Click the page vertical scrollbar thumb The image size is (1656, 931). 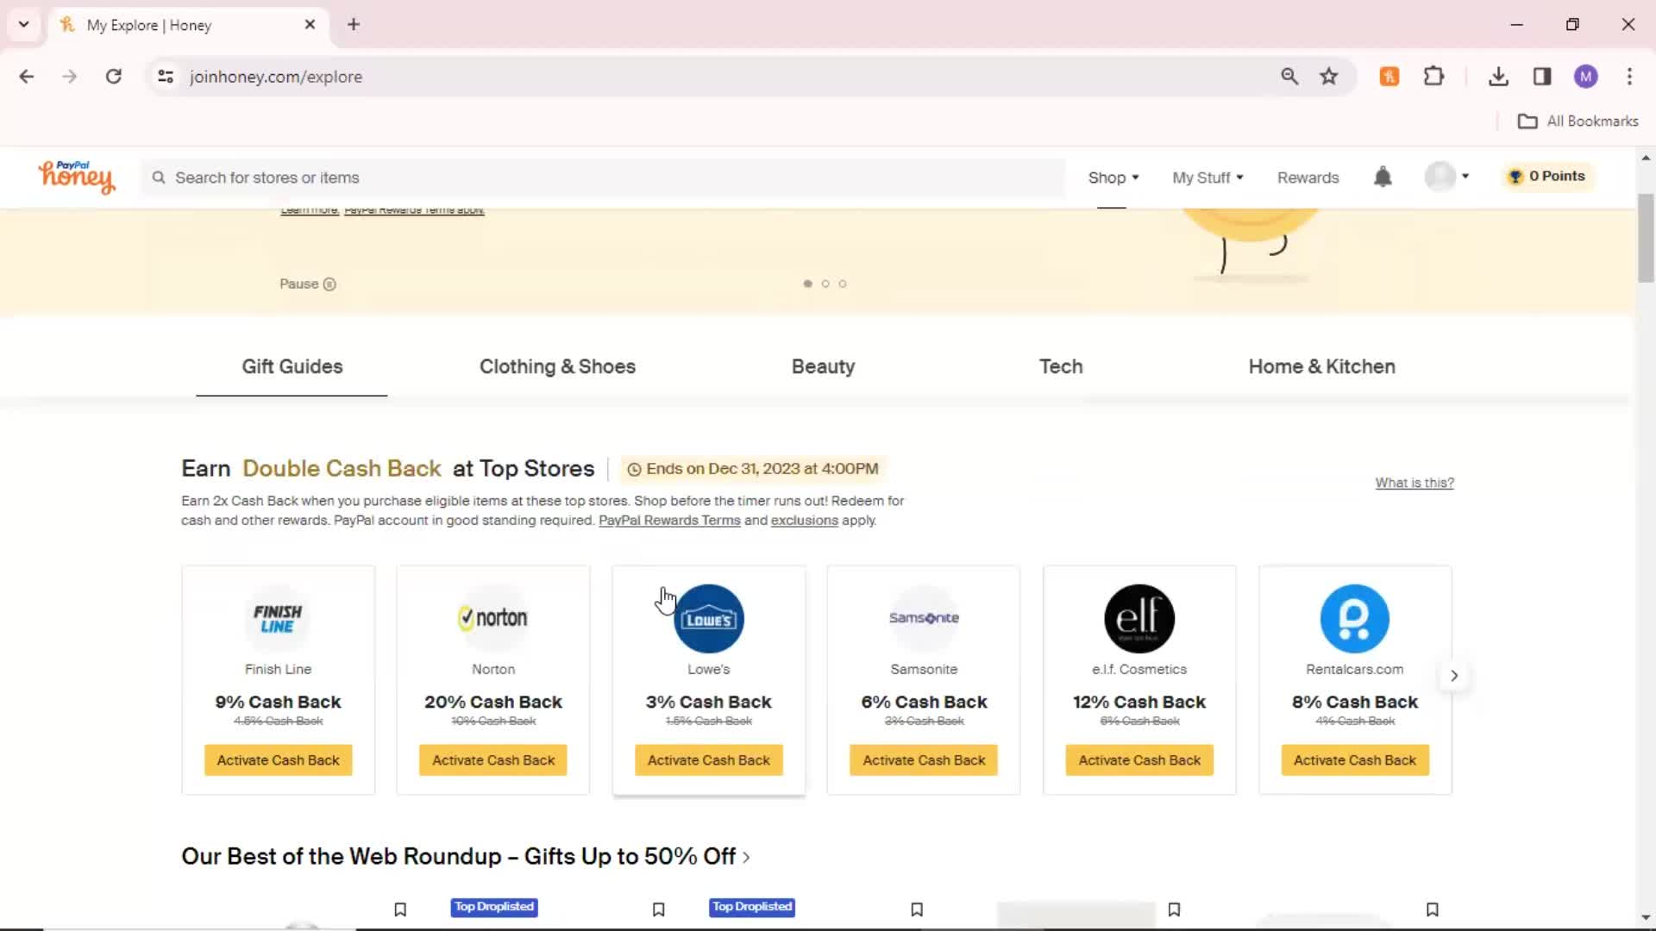pos(1646,238)
